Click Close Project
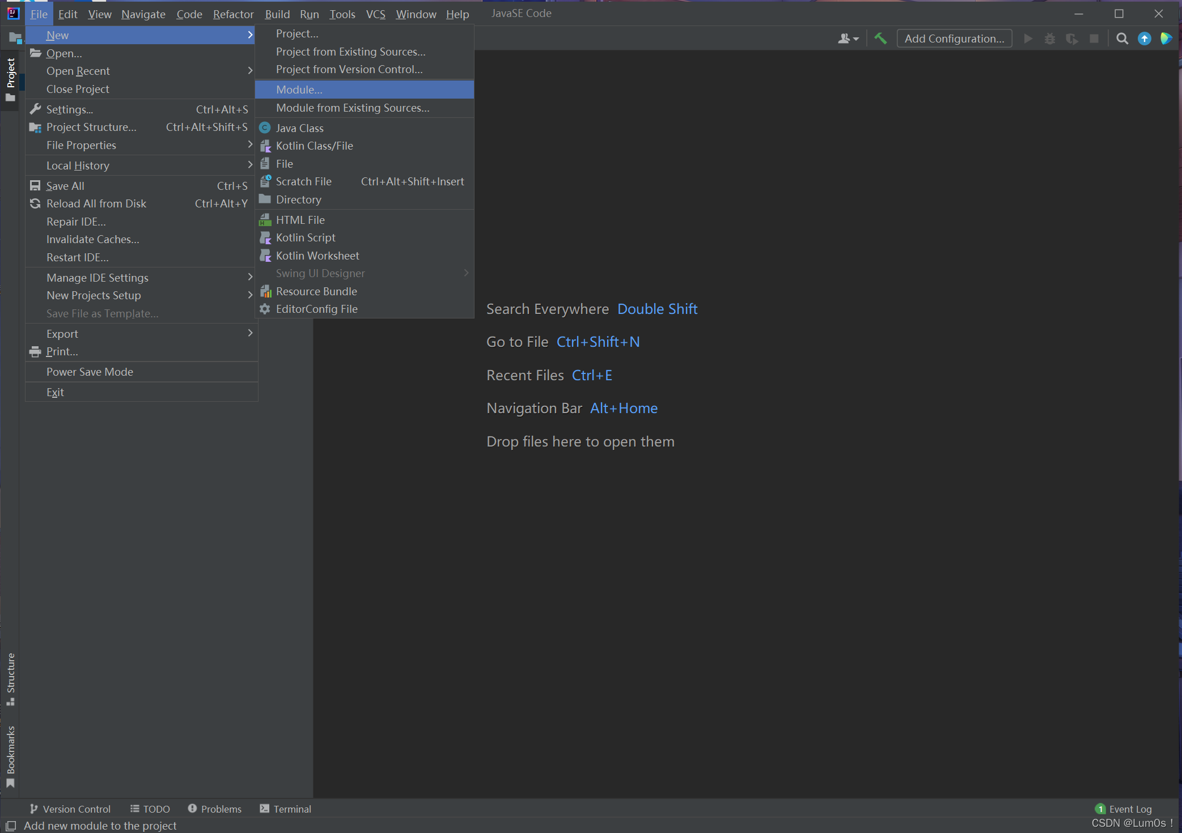 coord(141,89)
